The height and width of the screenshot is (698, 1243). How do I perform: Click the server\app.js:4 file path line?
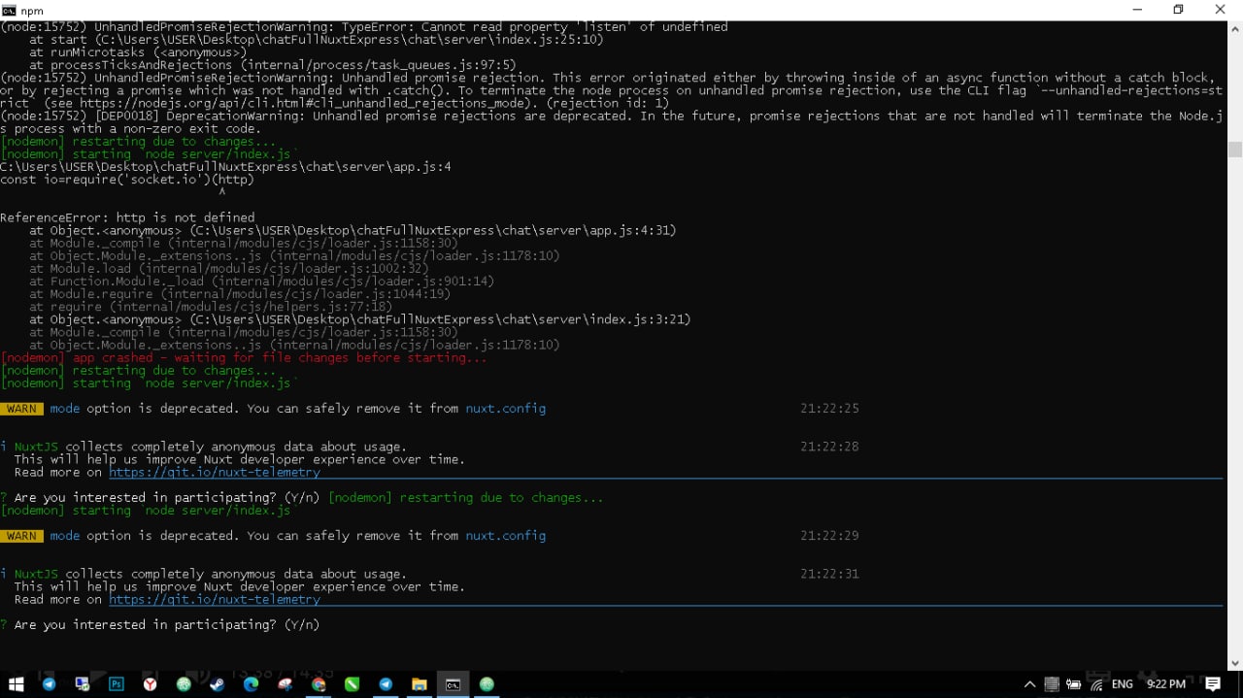pos(225,167)
